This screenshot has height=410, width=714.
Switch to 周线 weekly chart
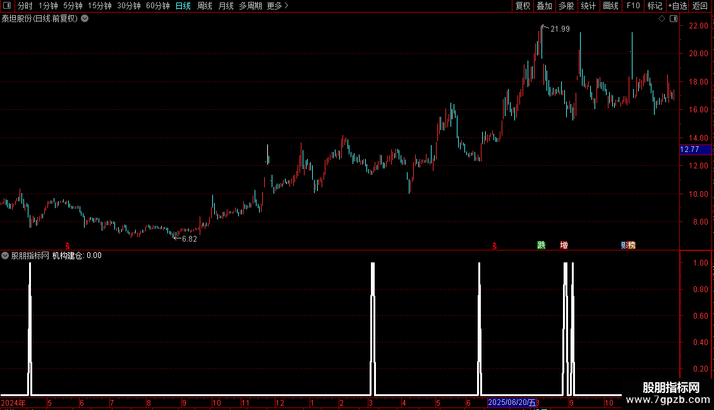205,6
